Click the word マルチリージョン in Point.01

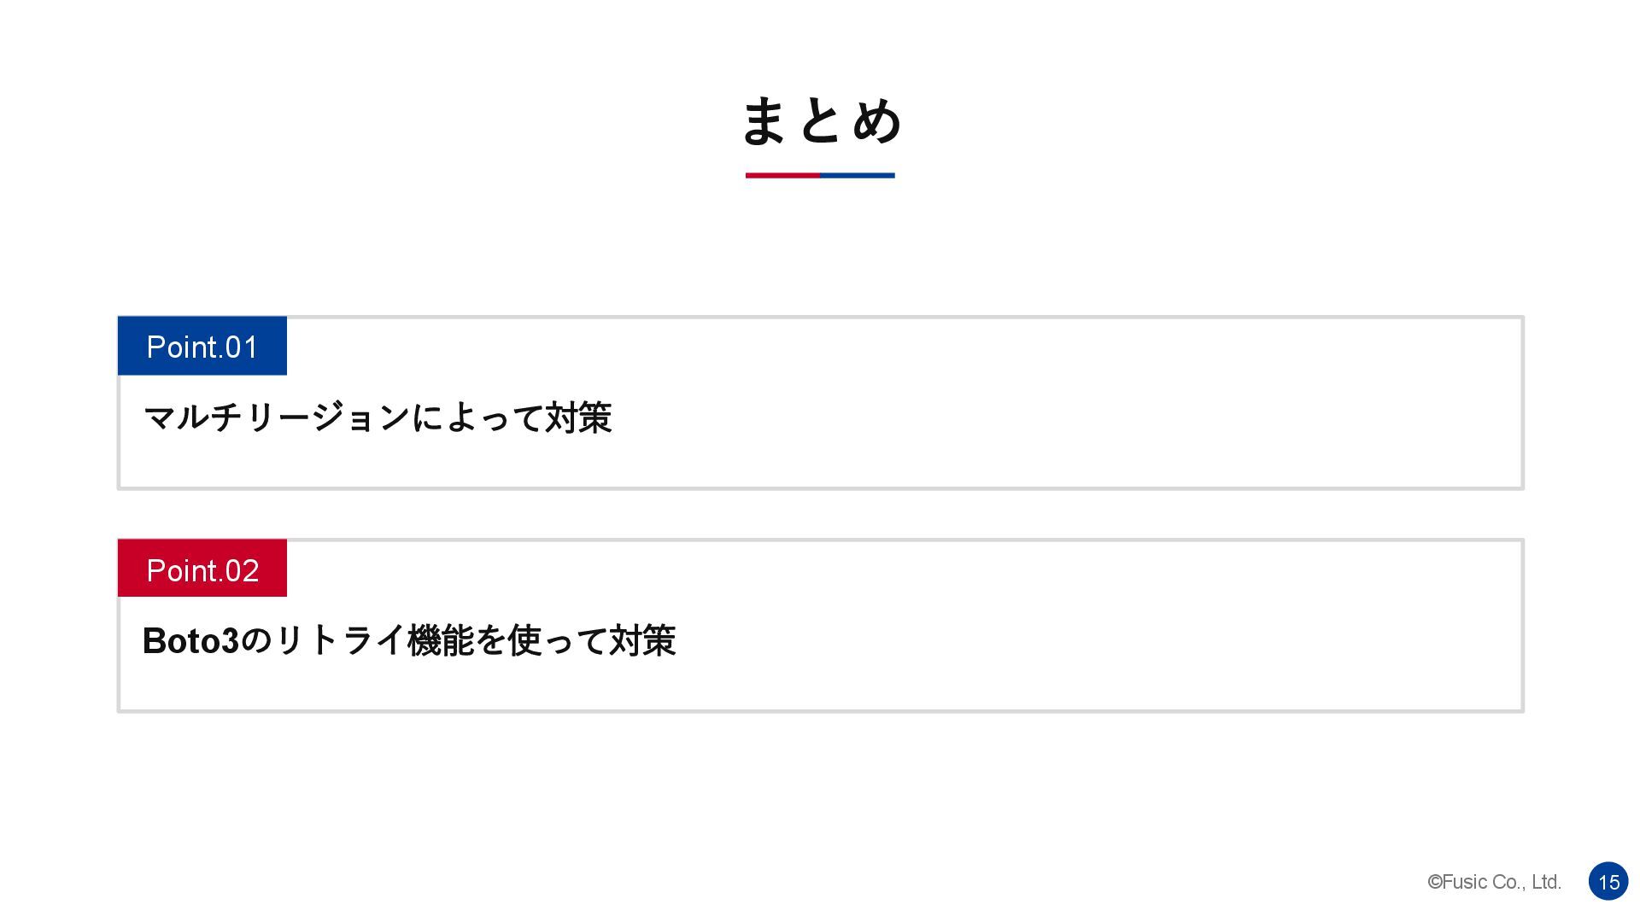click(277, 417)
